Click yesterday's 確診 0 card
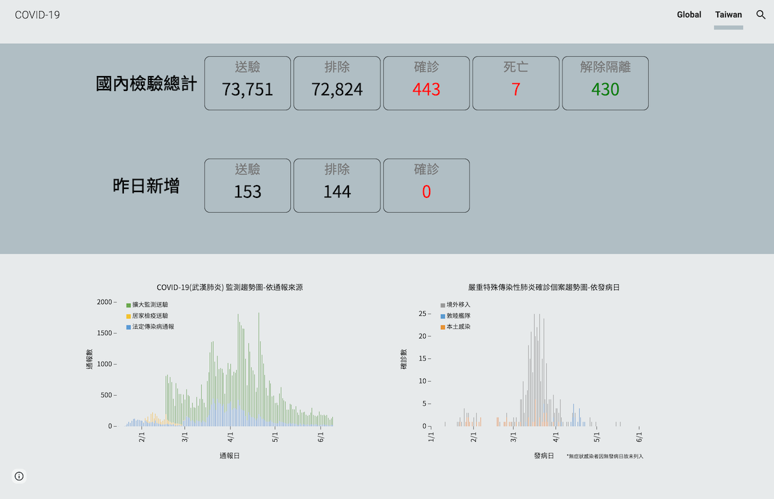 [x=426, y=186]
